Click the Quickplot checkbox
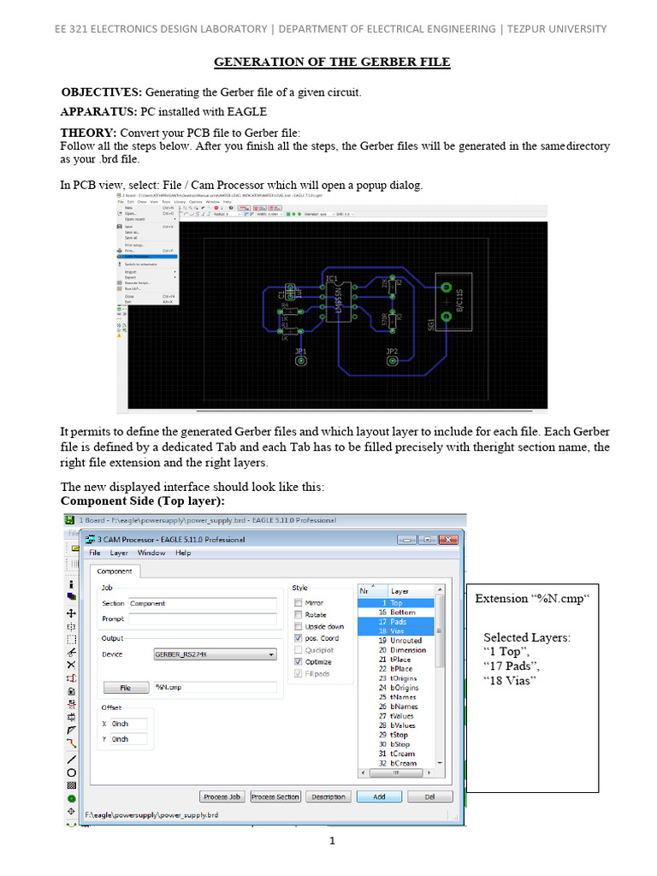 (299, 650)
